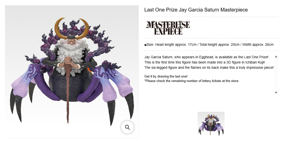
Task: Select the Saturn figure thumbnail
Action: click(211, 124)
